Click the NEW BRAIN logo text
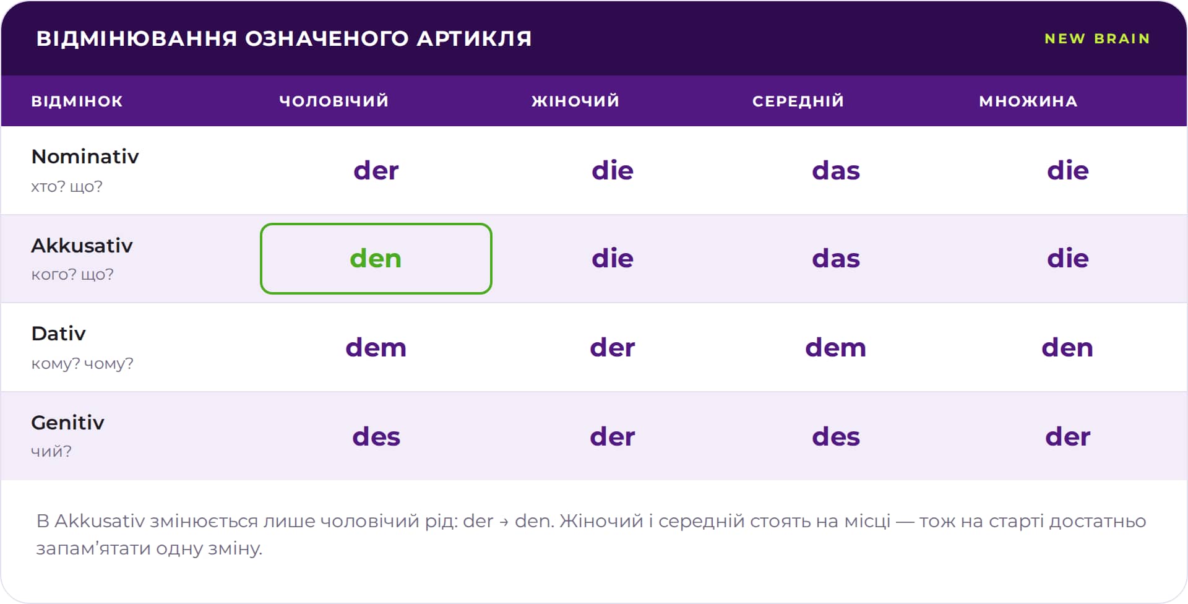Image resolution: width=1188 pixels, height=604 pixels. [1097, 38]
